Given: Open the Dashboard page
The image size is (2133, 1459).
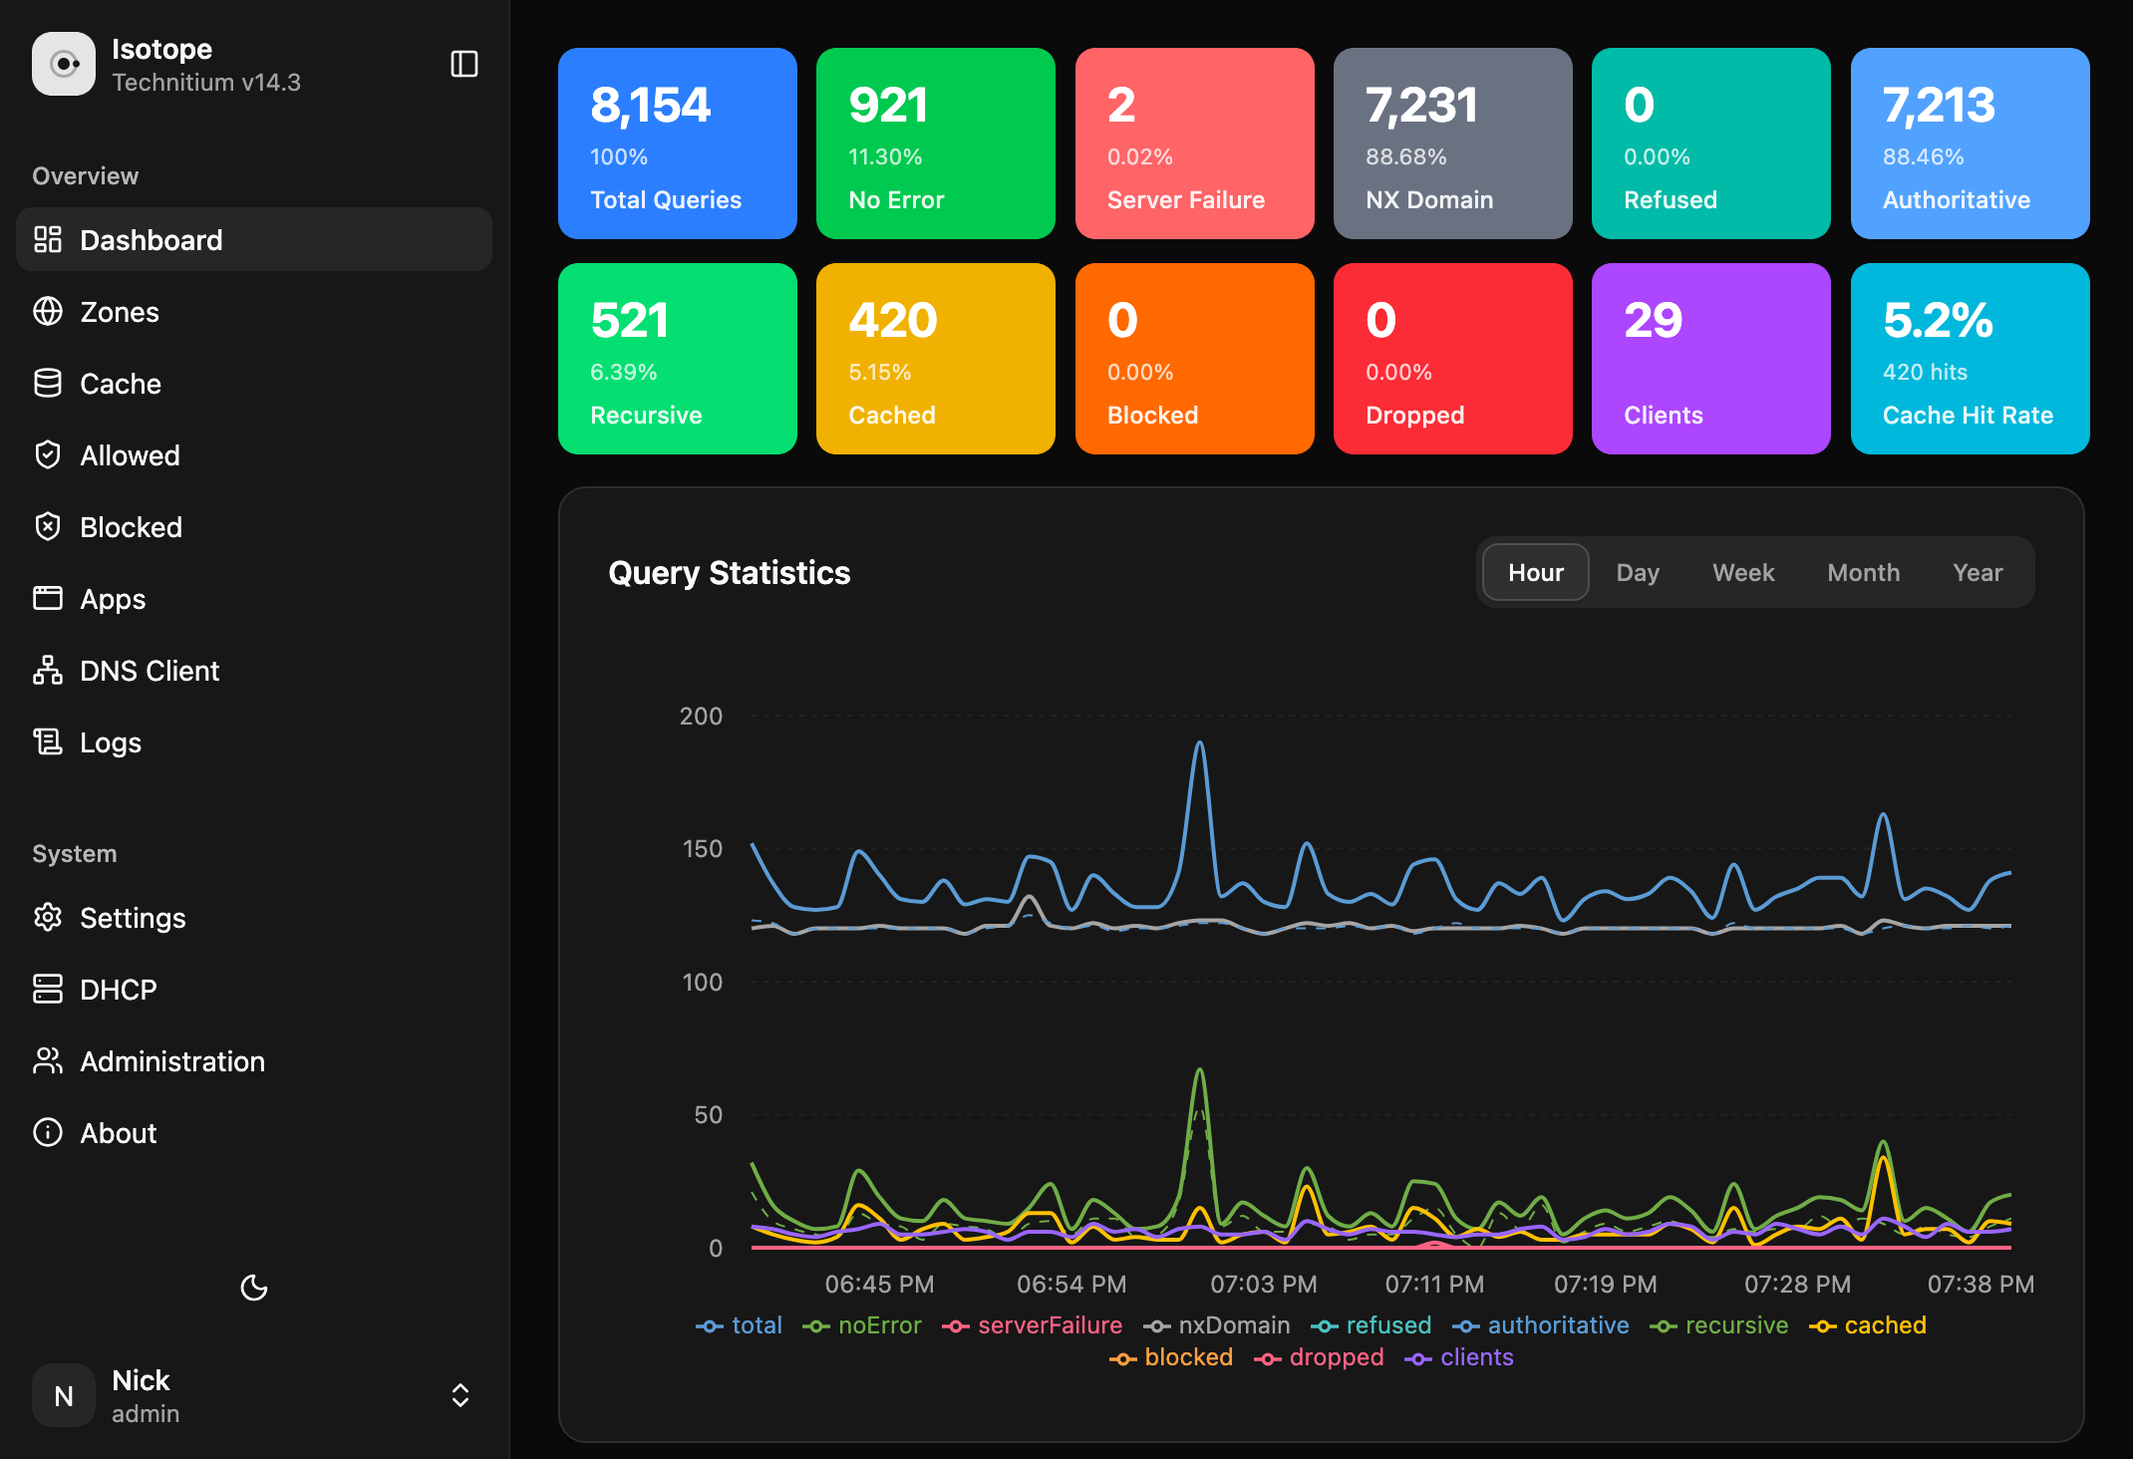Looking at the screenshot, I should tap(254, 239).
